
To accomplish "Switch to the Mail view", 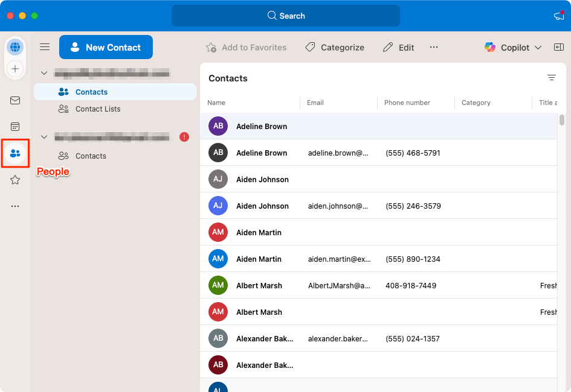I will pos(15,100).
